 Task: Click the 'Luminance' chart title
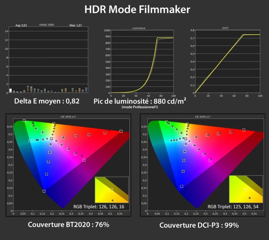tap(139, 28)
